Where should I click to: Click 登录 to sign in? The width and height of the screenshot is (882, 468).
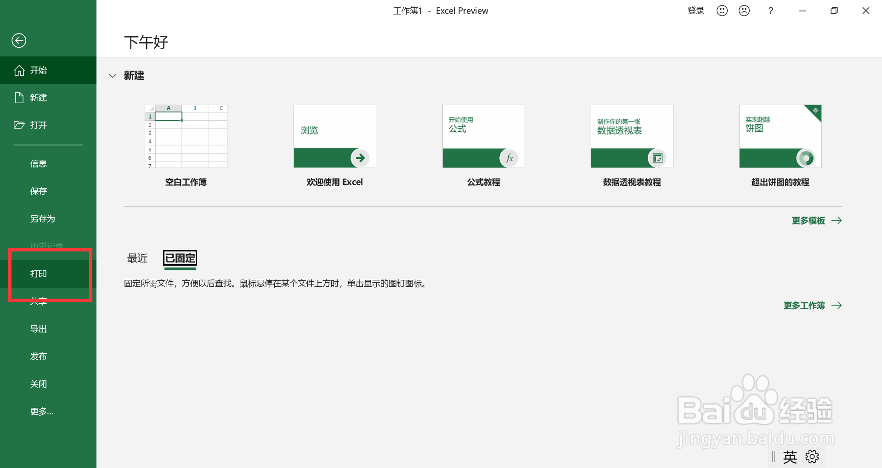pos(696,11)
